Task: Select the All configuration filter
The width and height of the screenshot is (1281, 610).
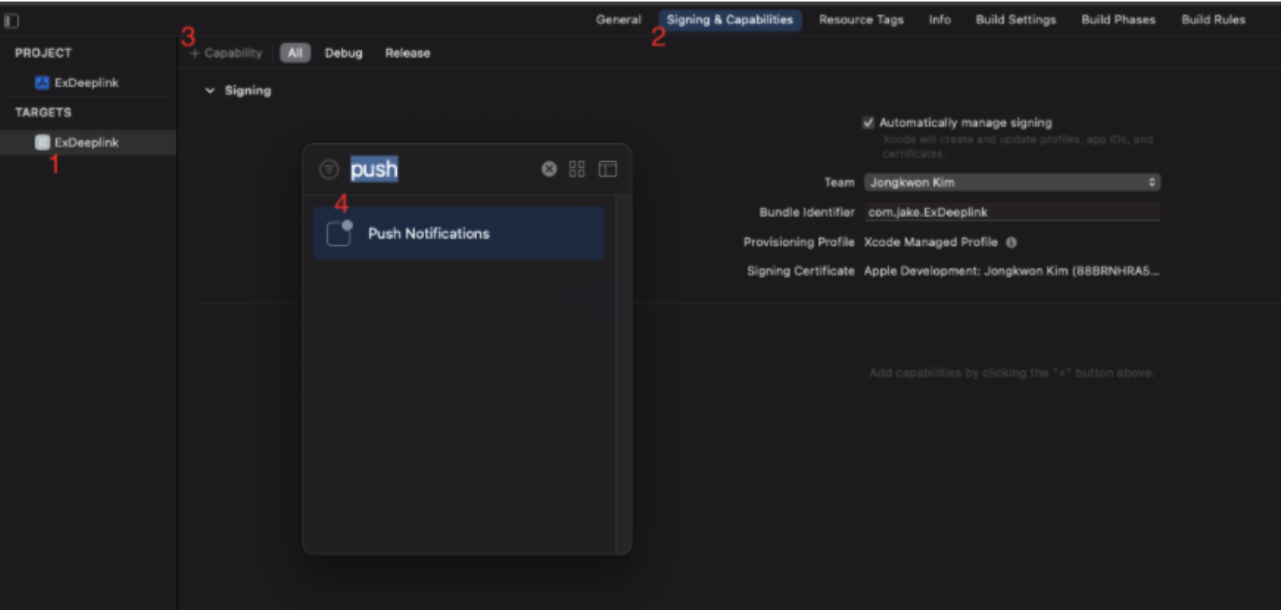Action: 295,53
